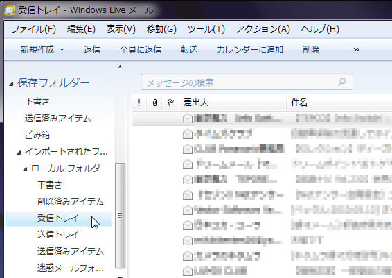
Task: Collapse the ローカル フォルダ node
Action: tap(25, 169)
